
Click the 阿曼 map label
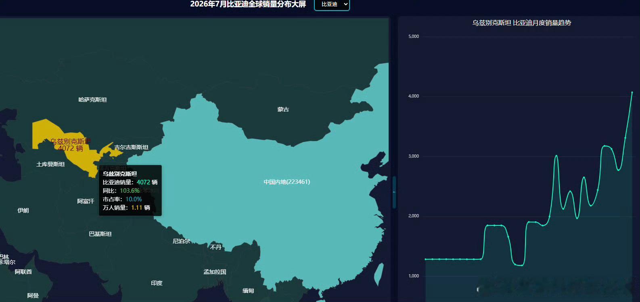33,296
